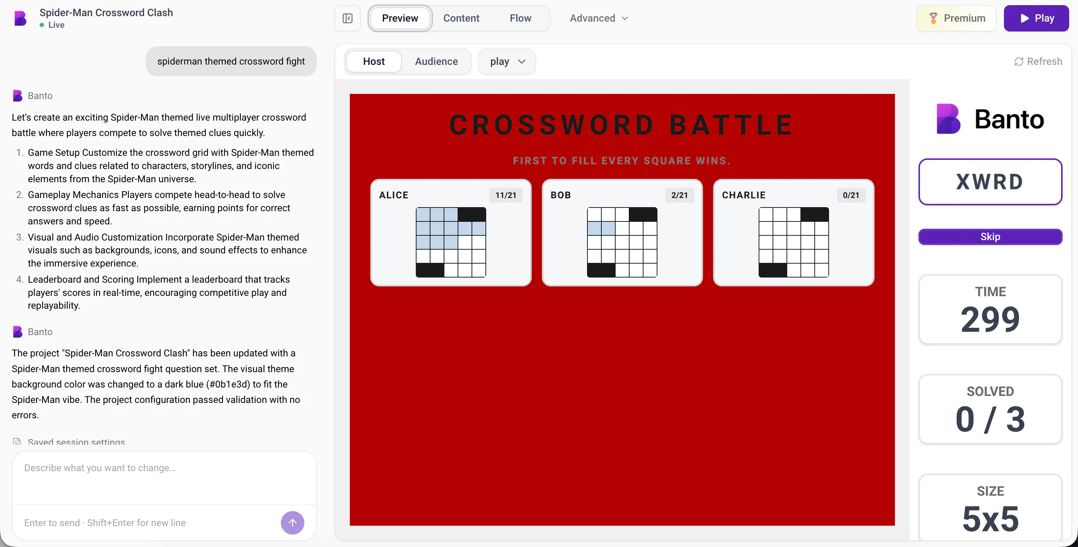Click the purple Play button
Screen dimensions: 1078x547
(1036, 18)
